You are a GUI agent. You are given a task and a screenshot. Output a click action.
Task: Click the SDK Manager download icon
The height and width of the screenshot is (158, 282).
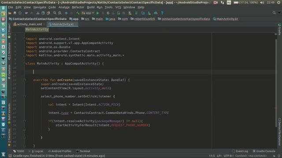(149, 13)
